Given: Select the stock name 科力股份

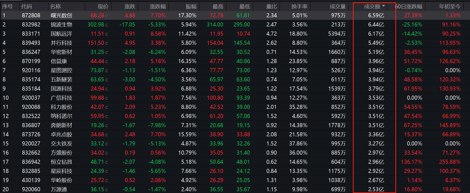Looking at the screenshot, I should 61,107.
